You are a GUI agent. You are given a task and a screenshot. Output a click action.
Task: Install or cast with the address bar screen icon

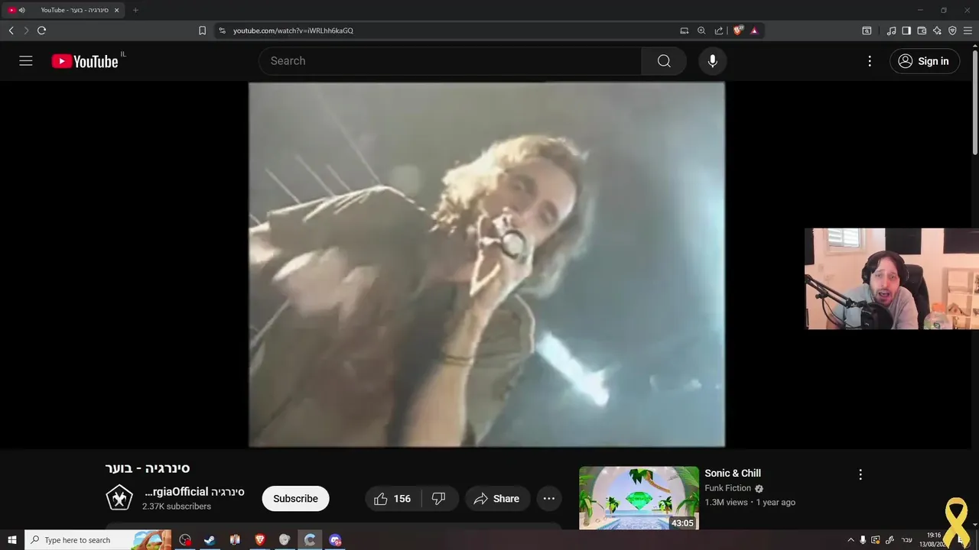coord(685,31)
